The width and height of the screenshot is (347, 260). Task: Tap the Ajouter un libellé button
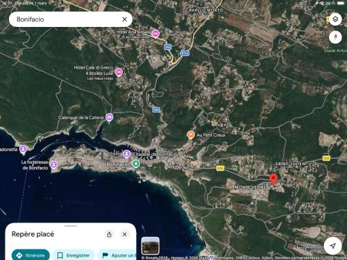(x=117, y=255)
